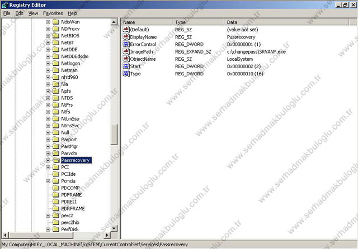The width and height of the screenshot is (358, 249).
Task: Sort by the Type column header
Action: coord(198,22)
